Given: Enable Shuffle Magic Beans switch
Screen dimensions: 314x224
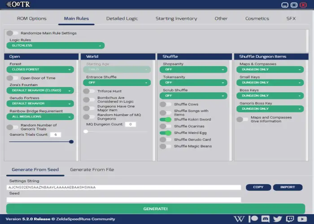Looking at the screenshot, I should pos(166,146).
